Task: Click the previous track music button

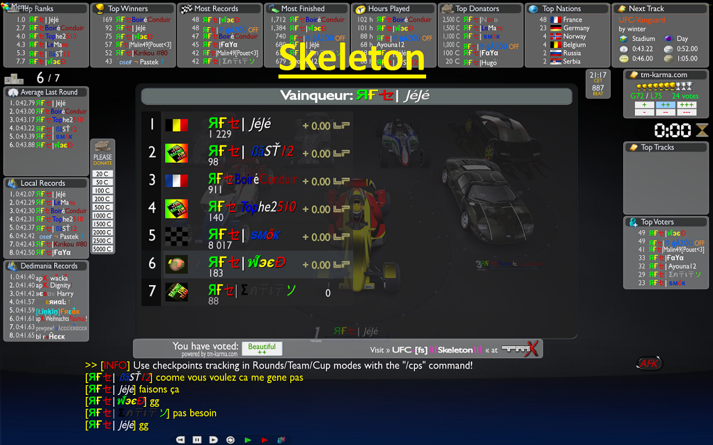Action: (180, 439)
